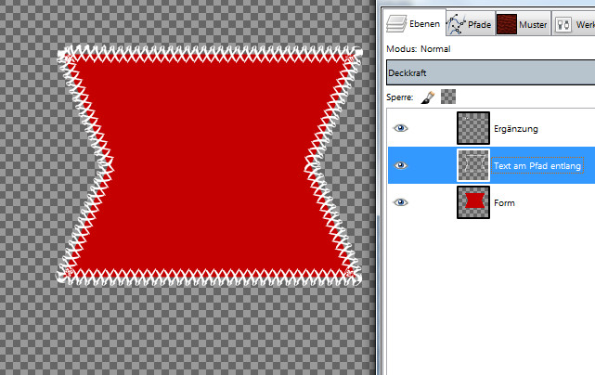
Task: Select the Ergänzung layer thumbnail
Action: (473, 128)
